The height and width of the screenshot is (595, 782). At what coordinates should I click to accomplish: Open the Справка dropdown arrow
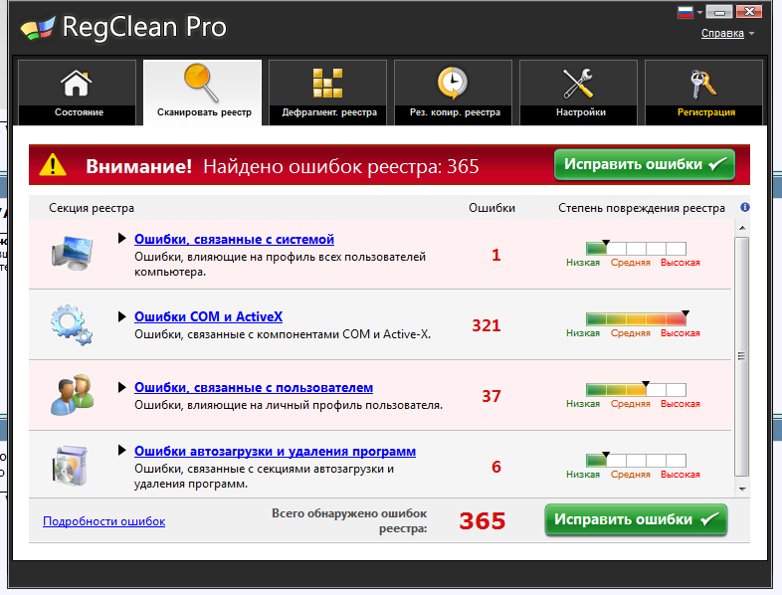click(751, 34)
